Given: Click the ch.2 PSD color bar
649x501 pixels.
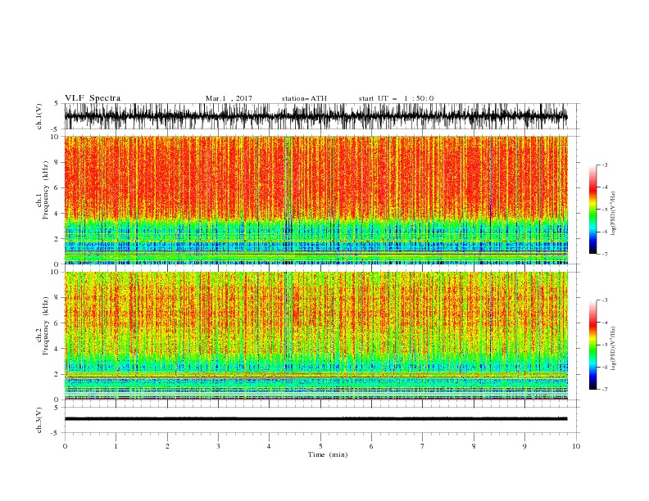Looking at the screenshot, I should pos(592,345).
